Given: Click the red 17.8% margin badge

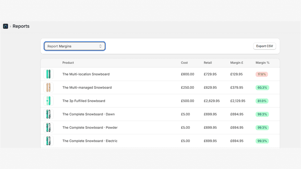Looking at the screenshot, I should coord(262,74).
